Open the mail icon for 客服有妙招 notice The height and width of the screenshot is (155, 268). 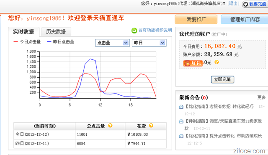click(x=181, y=107)
